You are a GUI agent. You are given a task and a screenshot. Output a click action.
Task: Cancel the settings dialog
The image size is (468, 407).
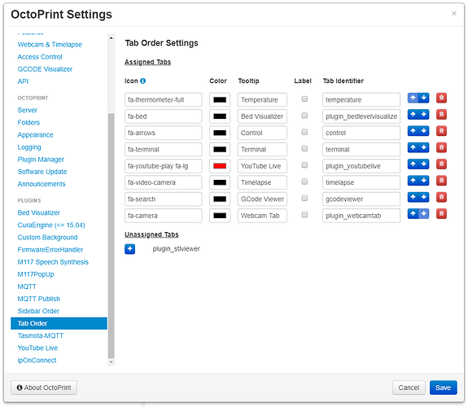tap(409, 387)
